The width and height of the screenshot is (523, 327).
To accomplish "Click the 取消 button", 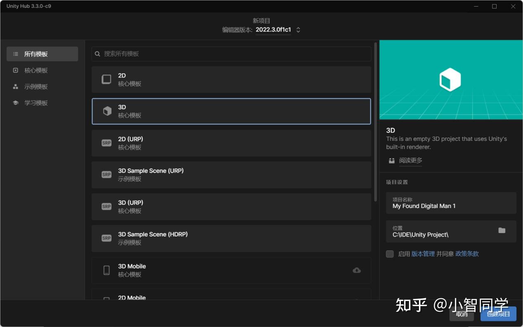I will pyautogui.click(x=461, y=313).
